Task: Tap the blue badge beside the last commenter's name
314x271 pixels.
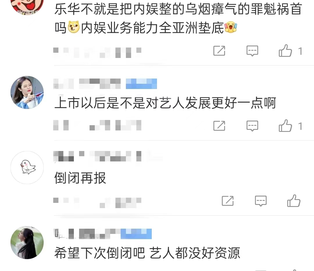Action: click(136, 234)
